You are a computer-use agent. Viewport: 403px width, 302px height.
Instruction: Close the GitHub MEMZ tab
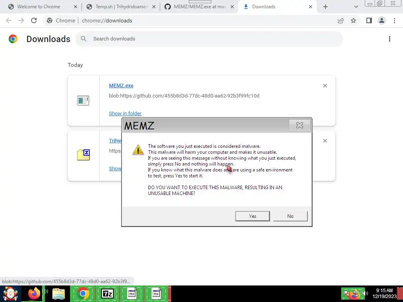pyautogui.click(x=232, y=7)
